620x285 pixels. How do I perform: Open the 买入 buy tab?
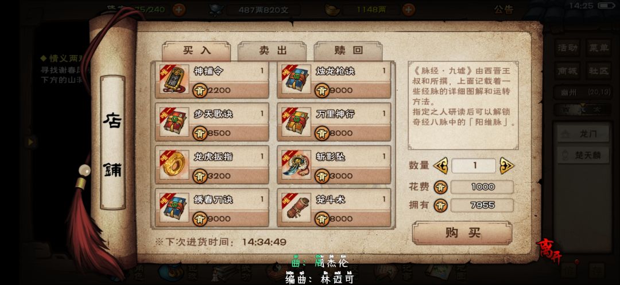click(196, 50)
